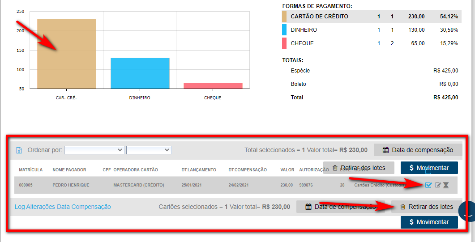Click the Excel export icon beside Ordenar por

(19, 150)
